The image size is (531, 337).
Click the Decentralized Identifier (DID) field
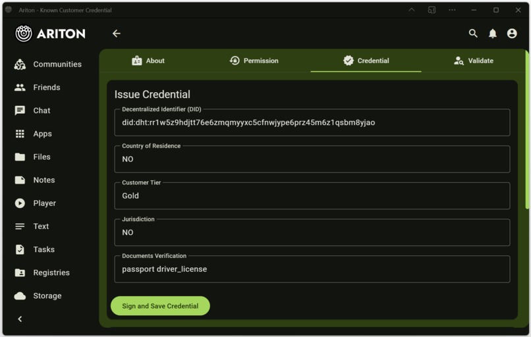pos(312,122)
